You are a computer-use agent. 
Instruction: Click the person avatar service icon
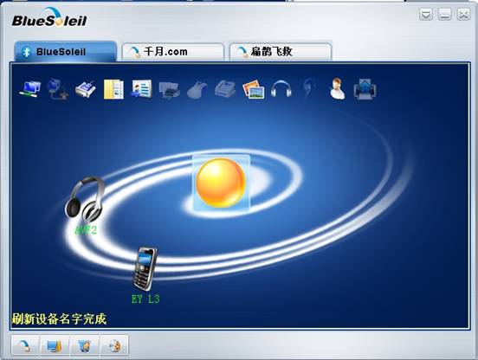click(337, 88)
